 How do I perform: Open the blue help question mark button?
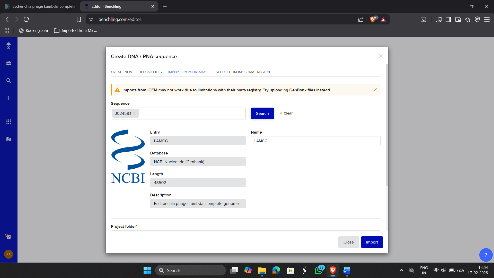(x=486, y=255)
